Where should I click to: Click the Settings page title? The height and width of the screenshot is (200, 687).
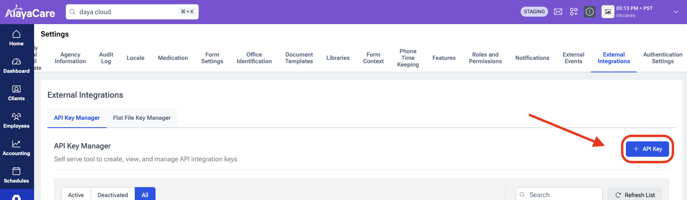(x=55, y=34)
